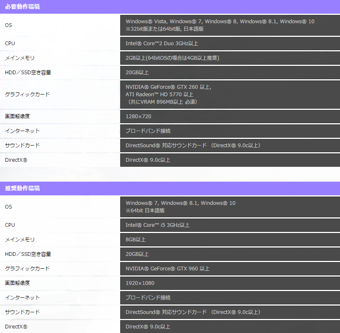Click the recommended 20GB以上 storage cell
340x333 pixels.
pyautogui.click(x=230, y=254)
